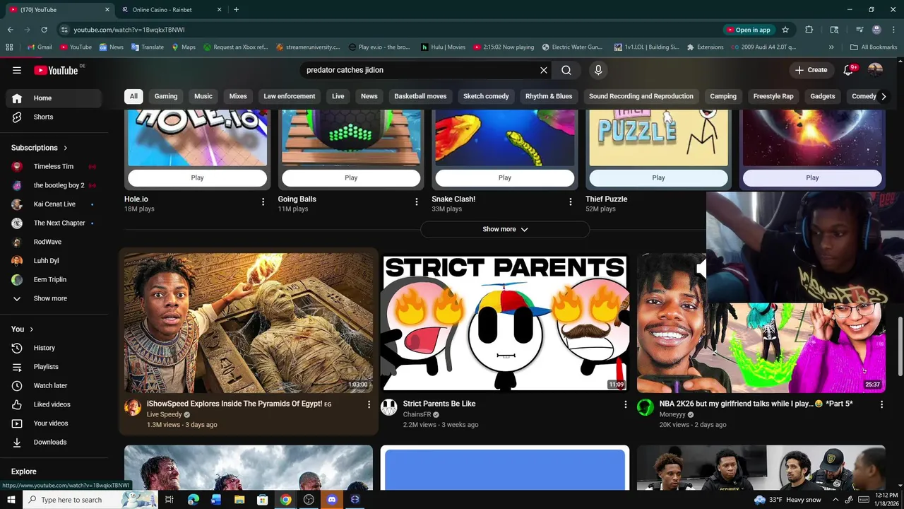Click Windows taskbar search box
Screen dimensions: 904x509
click(x=90, y=500)
